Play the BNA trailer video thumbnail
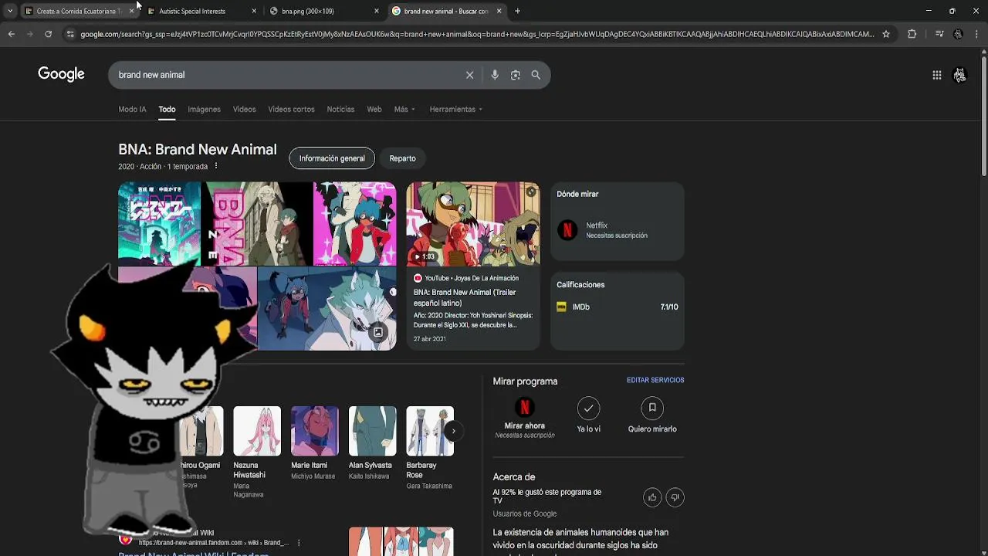 (x=473, y=224)
